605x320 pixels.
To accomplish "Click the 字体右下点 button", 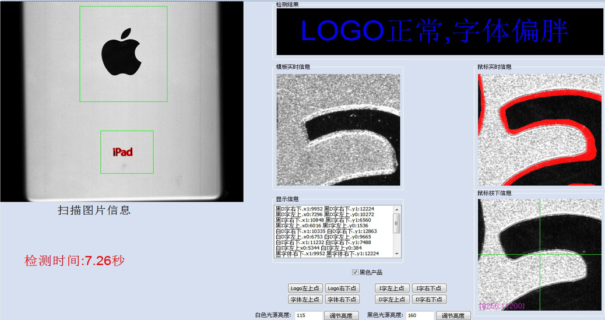I will (x=342, y=299).
